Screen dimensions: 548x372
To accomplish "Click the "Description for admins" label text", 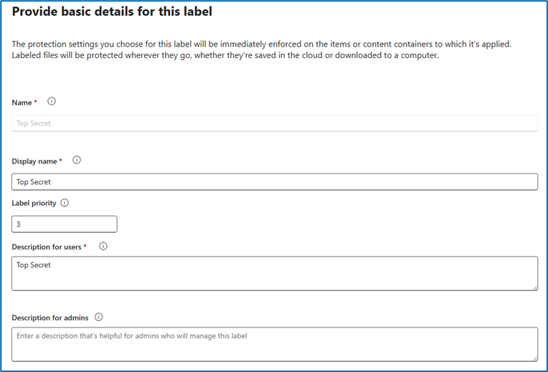I will tap(49, 318).
